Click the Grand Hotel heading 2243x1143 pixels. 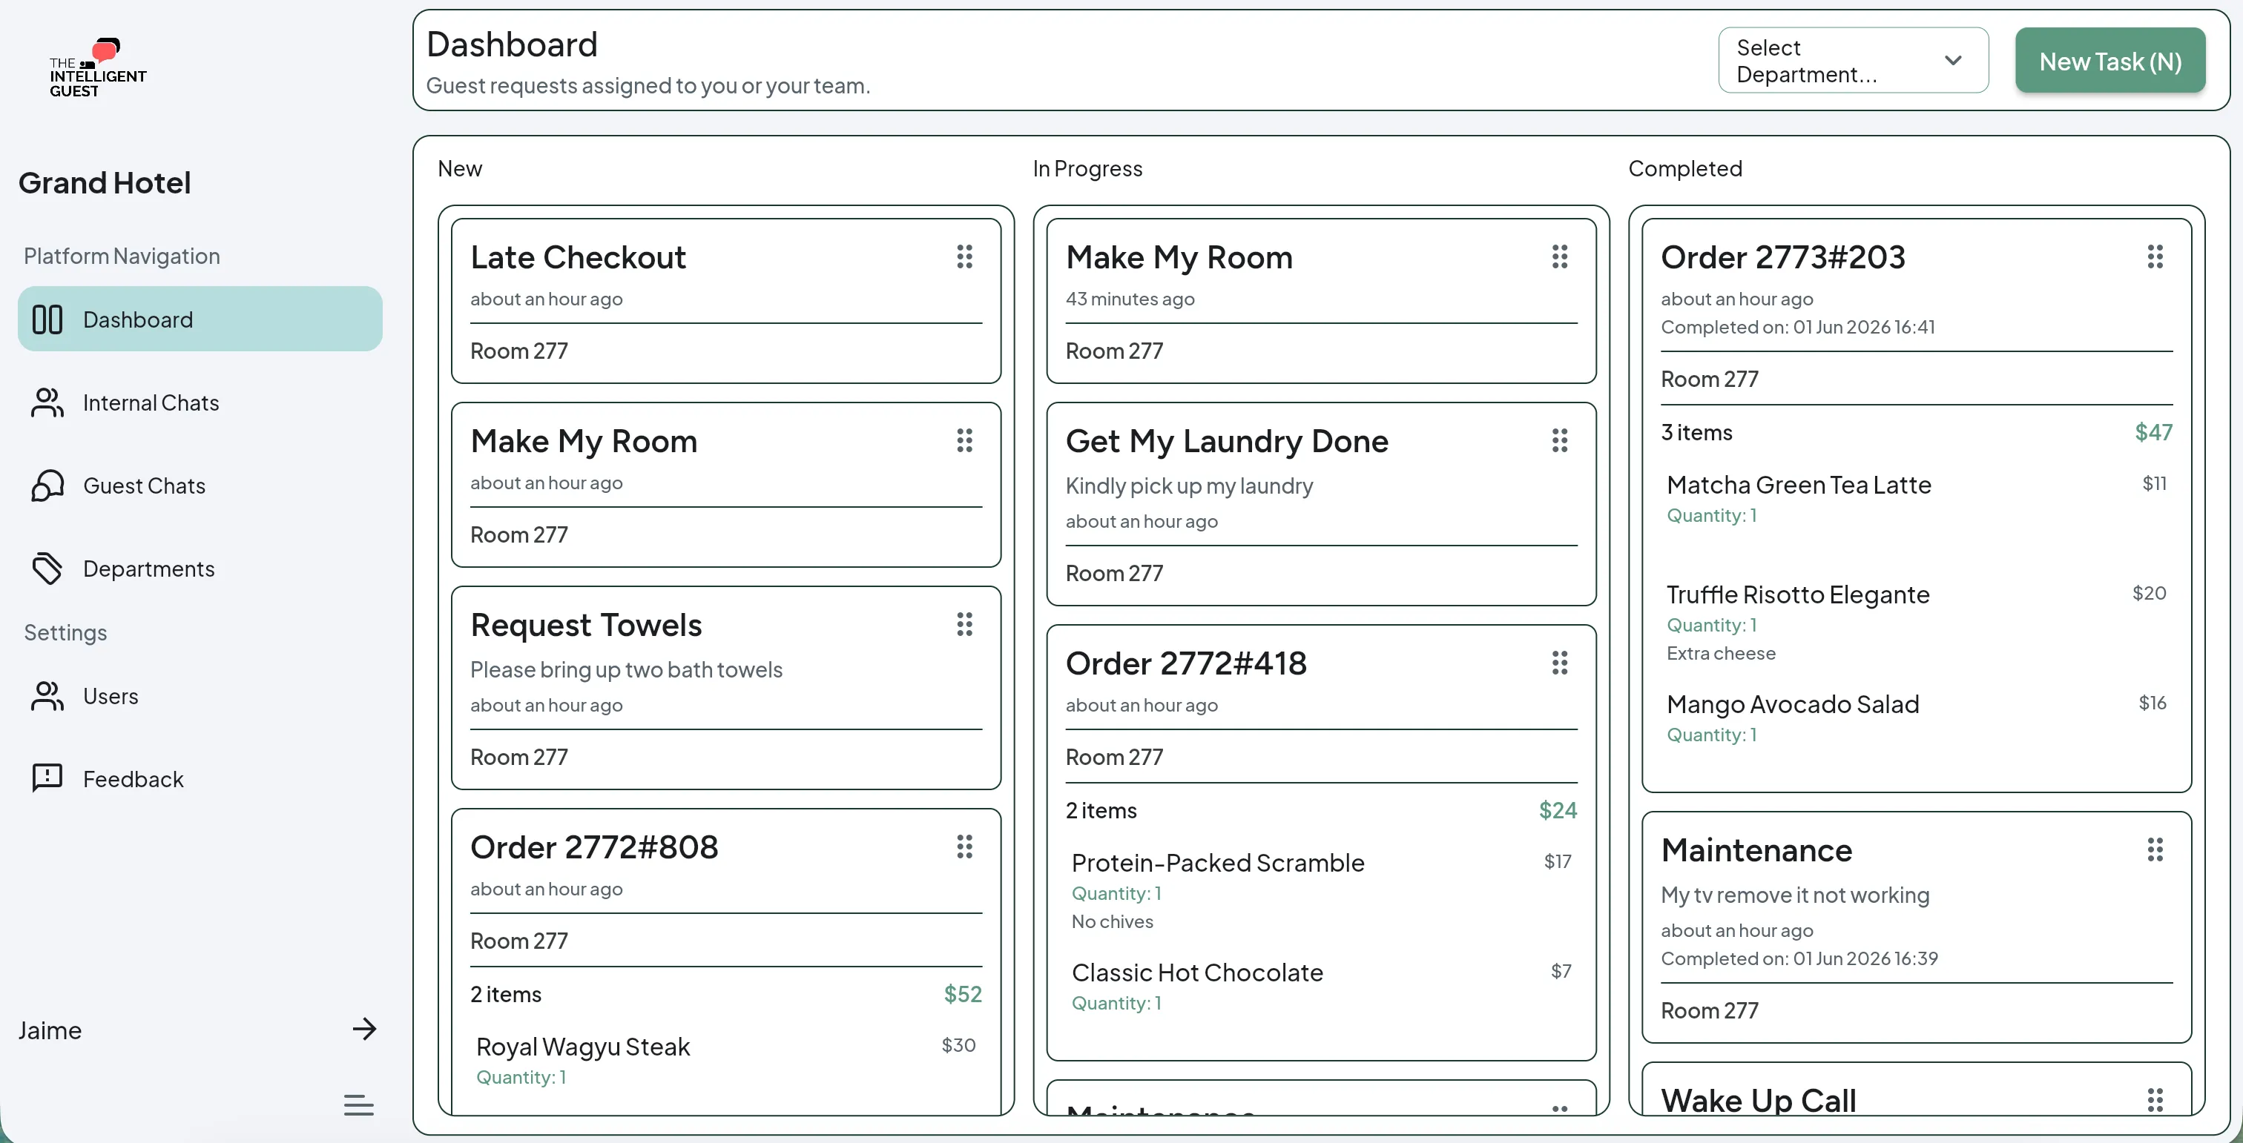105,182
